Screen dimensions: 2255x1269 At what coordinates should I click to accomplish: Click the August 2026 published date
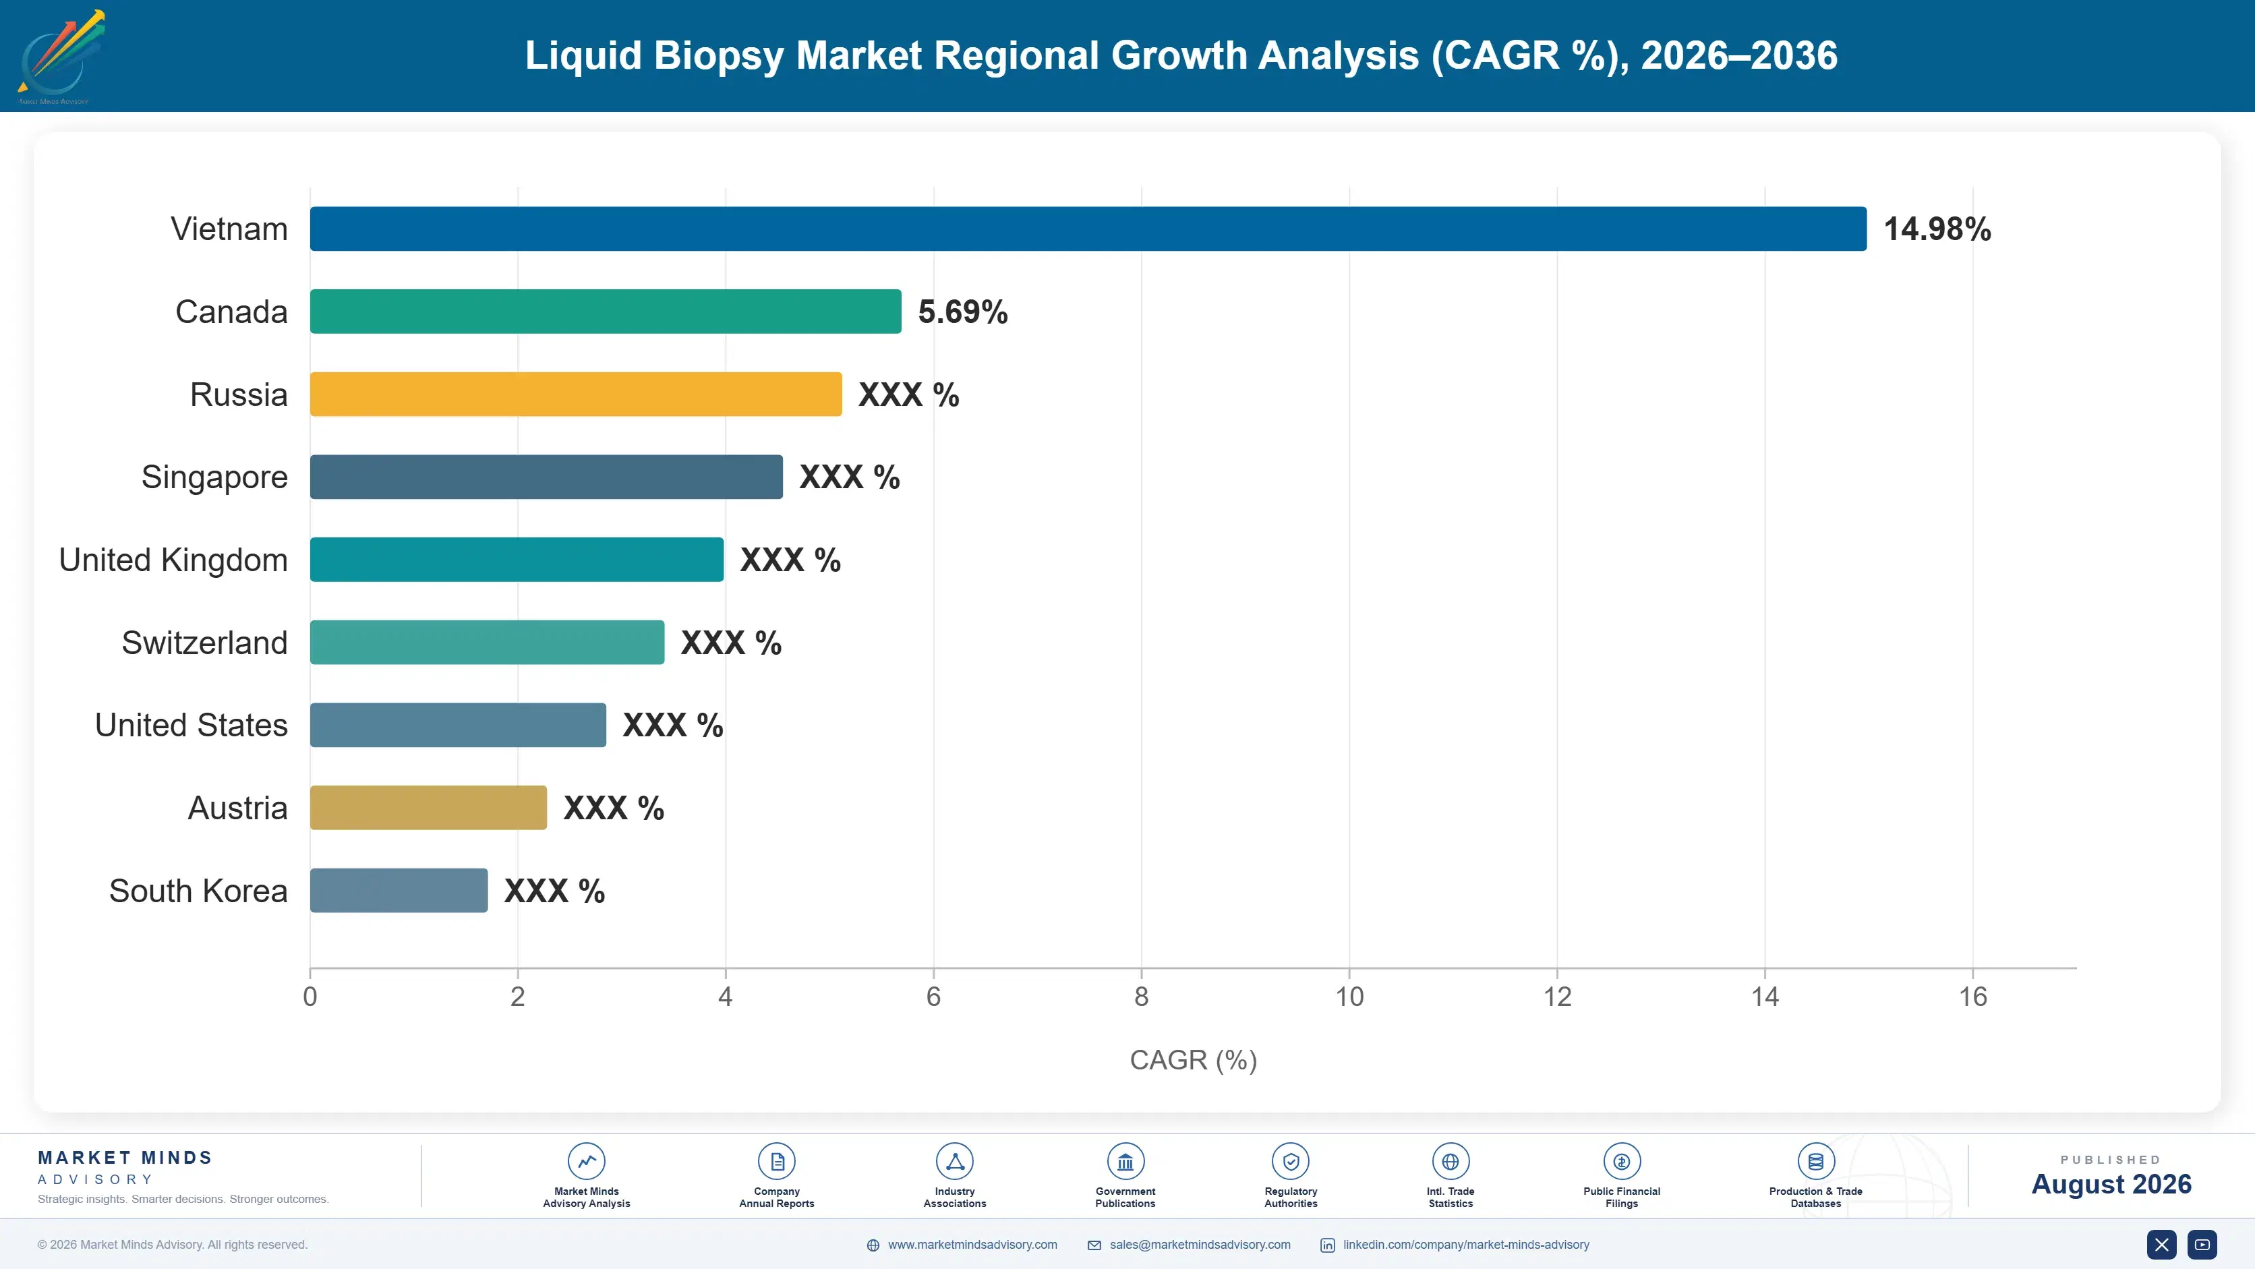click(x=2111, y=1184)
